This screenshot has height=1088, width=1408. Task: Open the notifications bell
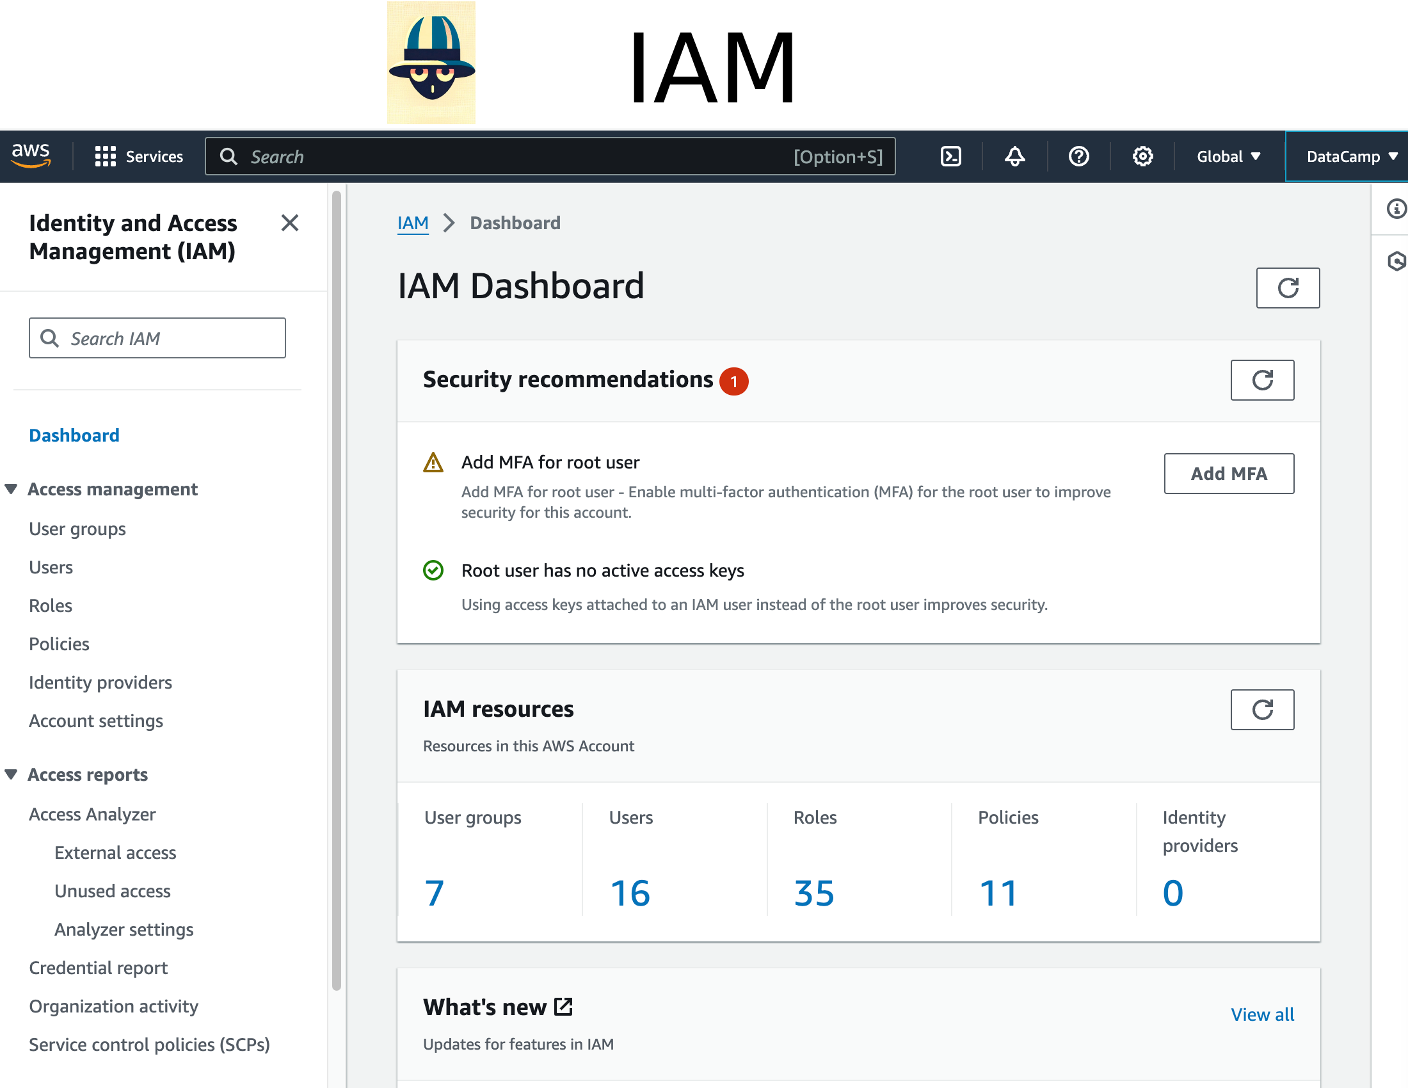pos(1015,157)
